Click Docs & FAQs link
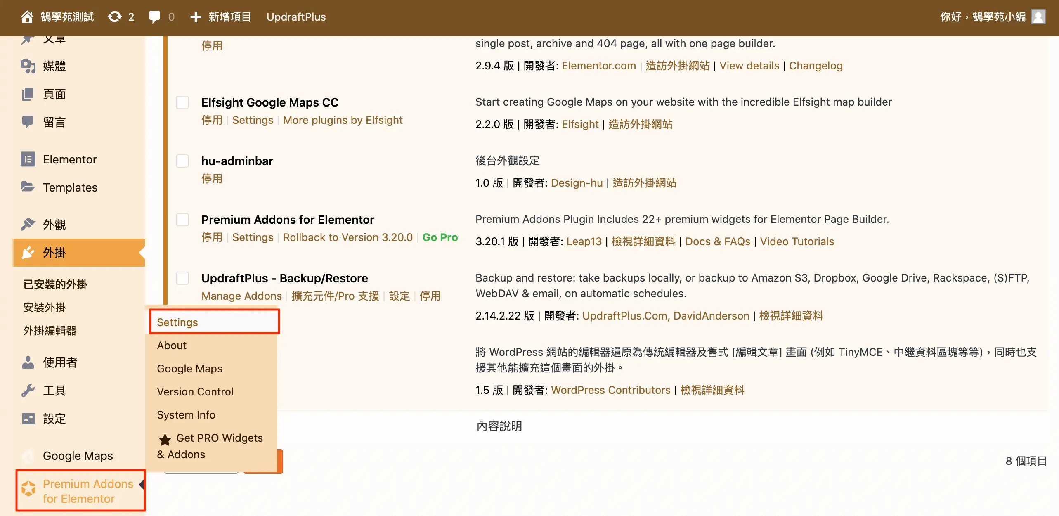Viewport: 1059px width, 516px height. tap(718, 241)
